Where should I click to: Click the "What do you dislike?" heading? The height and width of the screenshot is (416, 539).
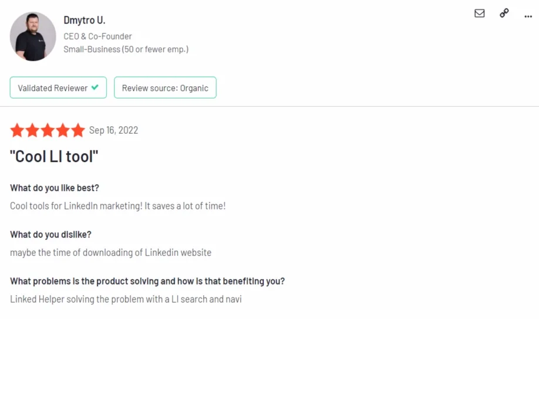tap(50, 235)
